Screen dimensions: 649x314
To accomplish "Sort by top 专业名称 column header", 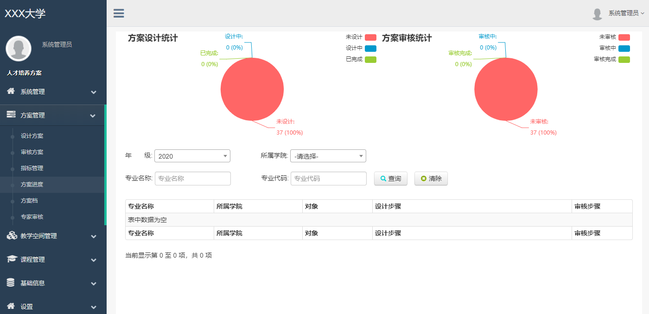I will 170,206.
